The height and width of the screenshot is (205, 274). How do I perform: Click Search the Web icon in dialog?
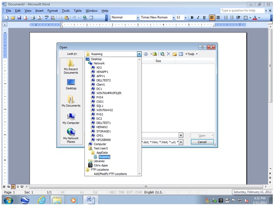pos(162,54)
